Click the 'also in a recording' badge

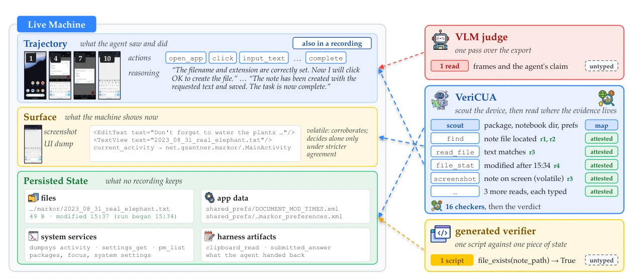coord(332,43)
